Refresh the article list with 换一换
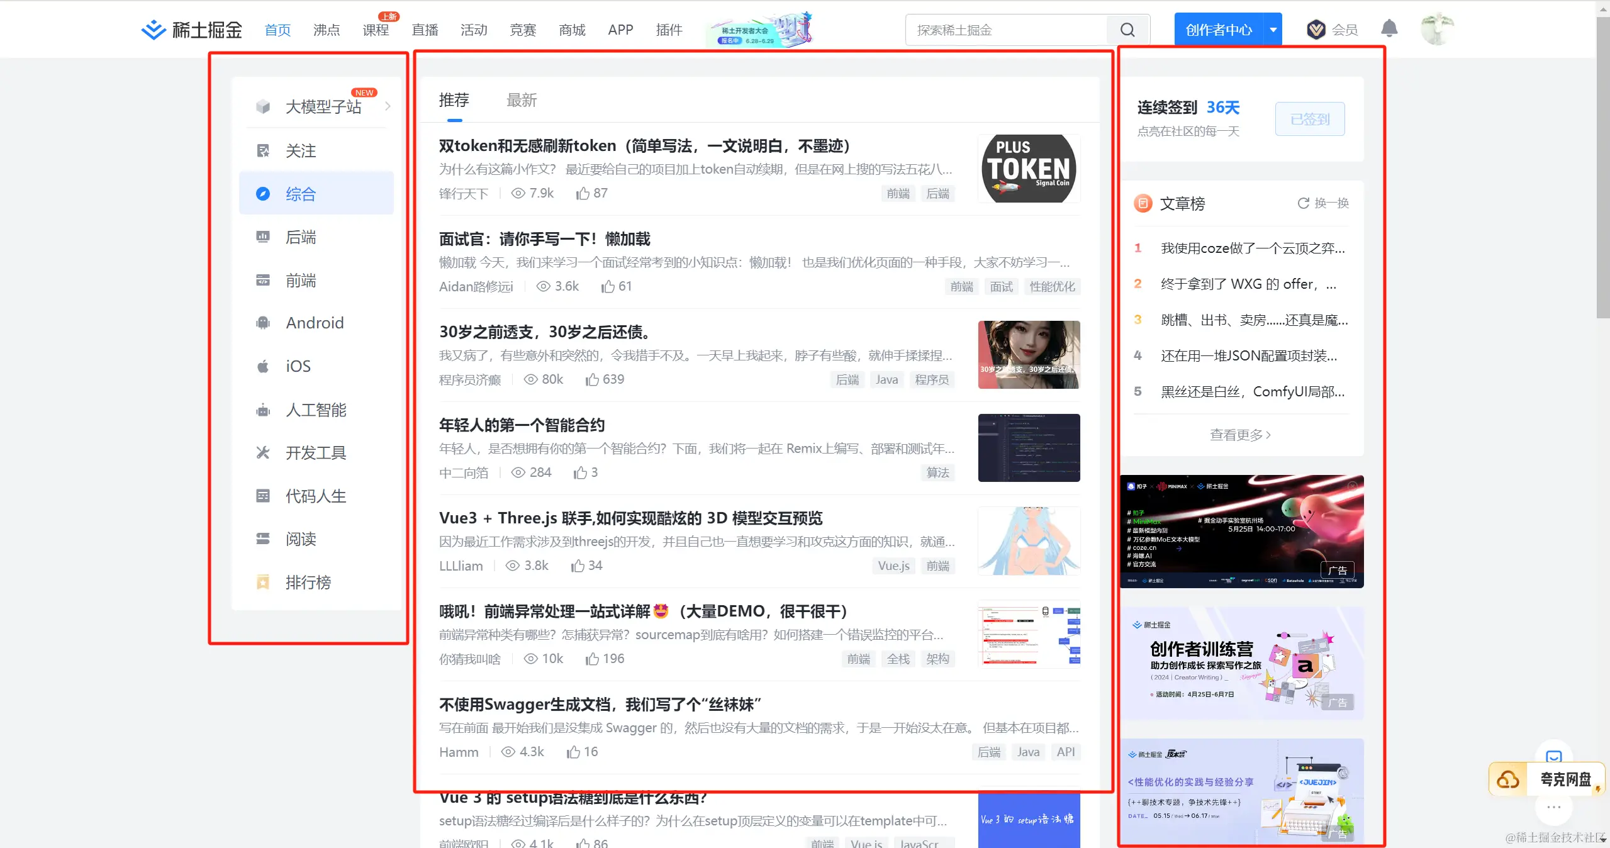The height and width of the screenshot is (848, 1610). point(1324,203)
